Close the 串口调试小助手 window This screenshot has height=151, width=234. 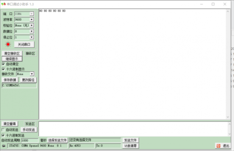tap(225, 4)
